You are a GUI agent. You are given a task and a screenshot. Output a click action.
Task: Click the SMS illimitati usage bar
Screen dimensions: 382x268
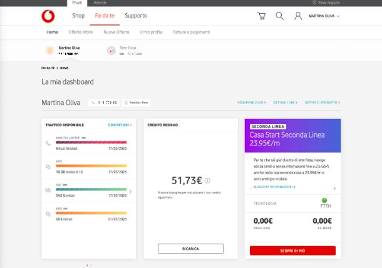click(91, 189)
